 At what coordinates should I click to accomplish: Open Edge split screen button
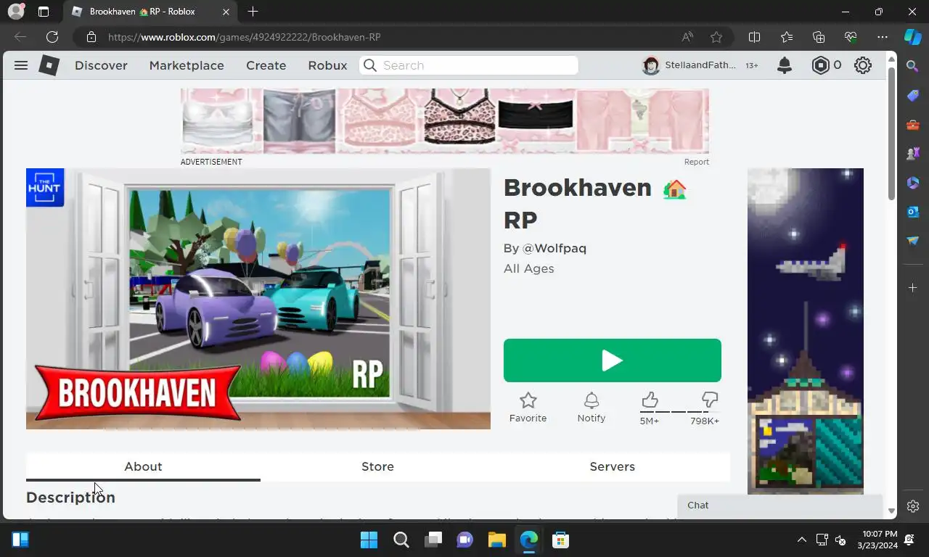754,37
